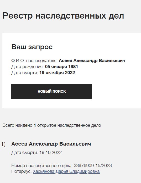Click the Нотариус label
Image resolution: width=141 pixels, height=183 pixels.
click(x=22, y=171)
